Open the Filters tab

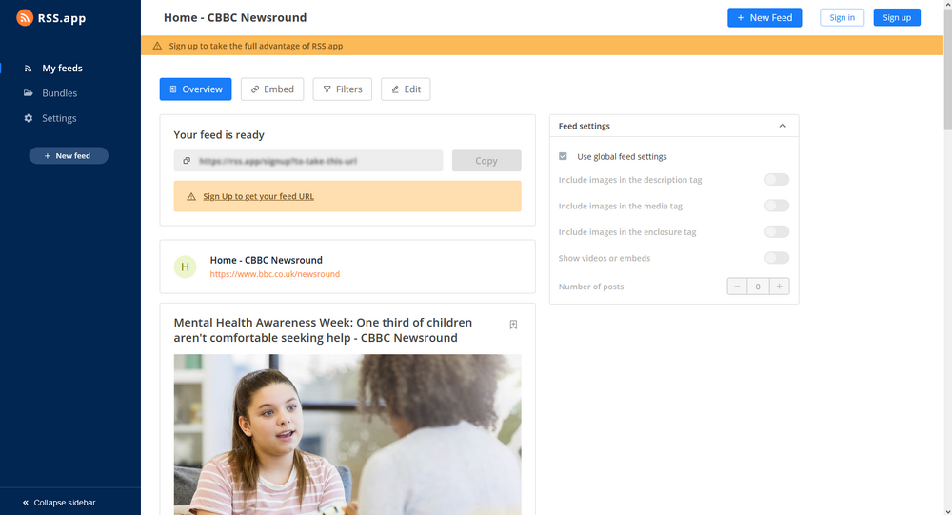click(x=343, y=89)
